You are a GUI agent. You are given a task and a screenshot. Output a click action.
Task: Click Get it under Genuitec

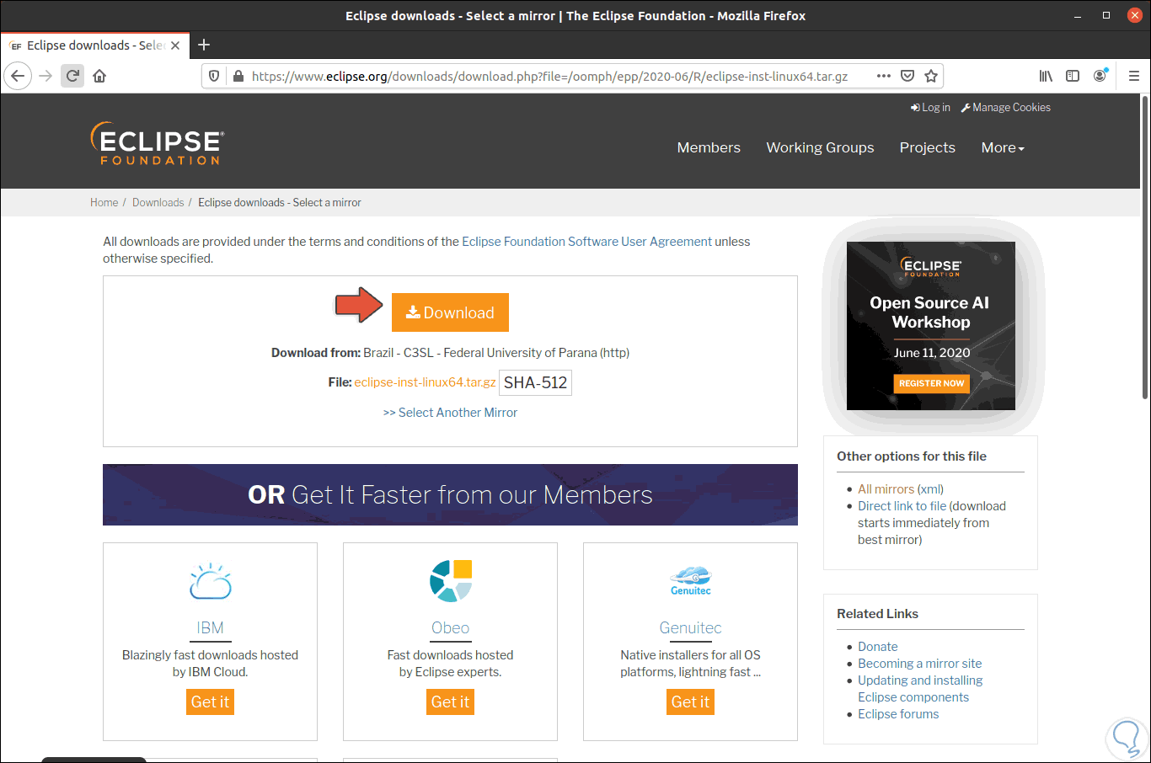(691, 702)
